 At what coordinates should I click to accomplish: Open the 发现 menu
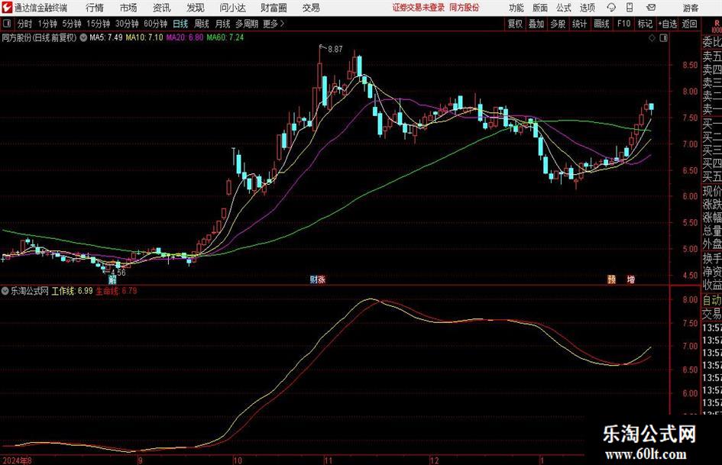tap(196, 8)
